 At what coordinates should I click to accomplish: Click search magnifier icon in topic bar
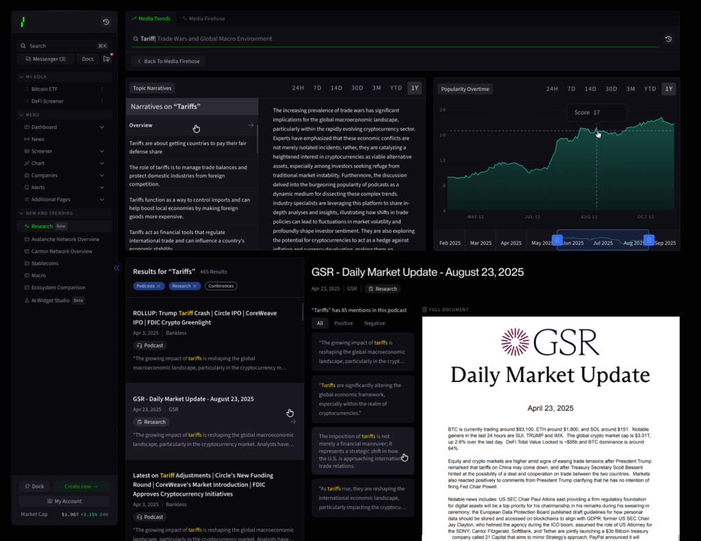(x=136, y=39)
